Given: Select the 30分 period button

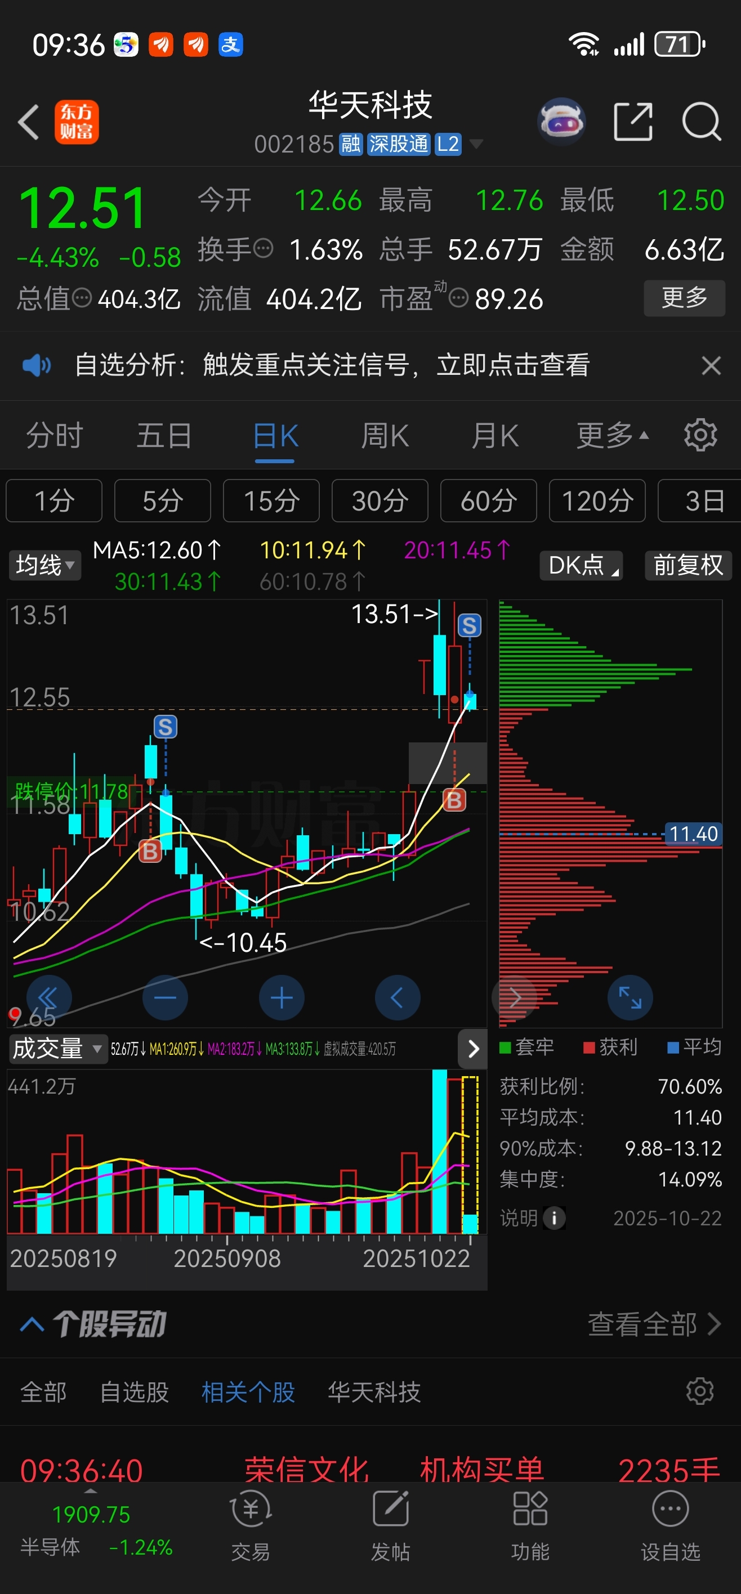Looking at the screenshot, I should coord(380,500).
